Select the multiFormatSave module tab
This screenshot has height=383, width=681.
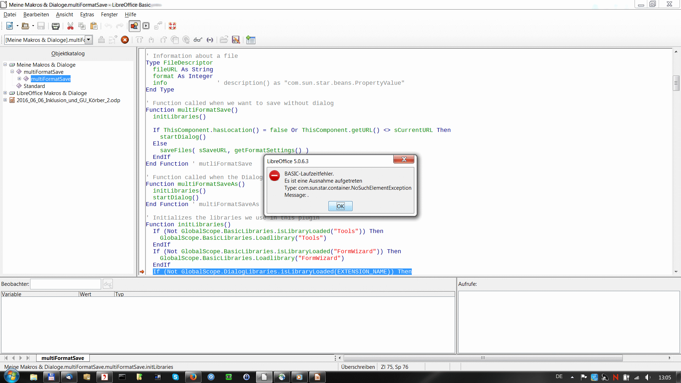(x=63, y=358)
